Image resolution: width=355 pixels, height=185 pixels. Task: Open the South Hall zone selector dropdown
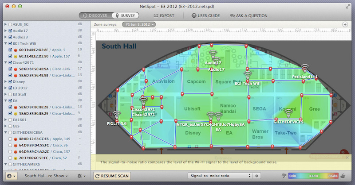click(47, 176)
